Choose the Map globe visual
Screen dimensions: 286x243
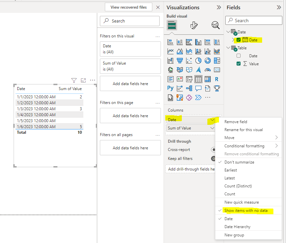[170, 70]
